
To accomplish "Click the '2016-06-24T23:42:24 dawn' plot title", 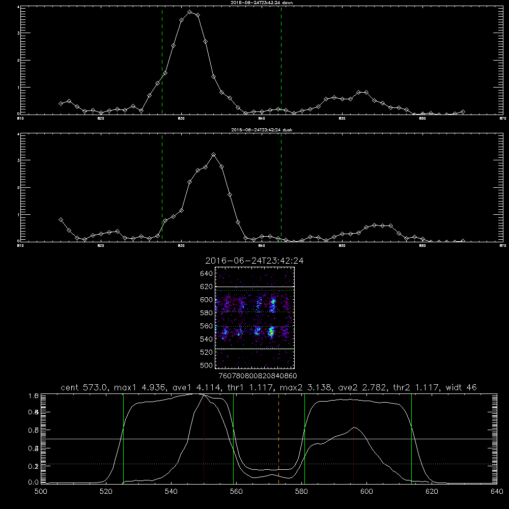I will pos(262,3).
